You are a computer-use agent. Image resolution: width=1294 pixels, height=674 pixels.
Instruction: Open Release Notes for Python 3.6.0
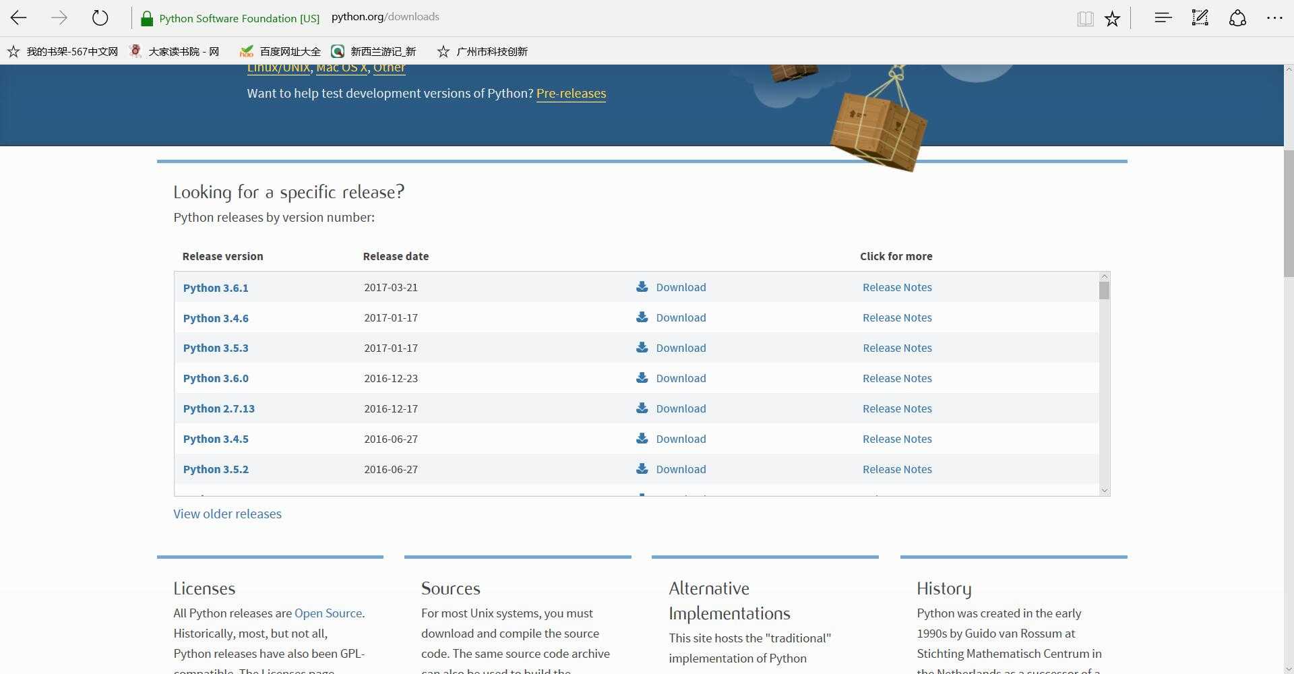(x=897, y=378)
